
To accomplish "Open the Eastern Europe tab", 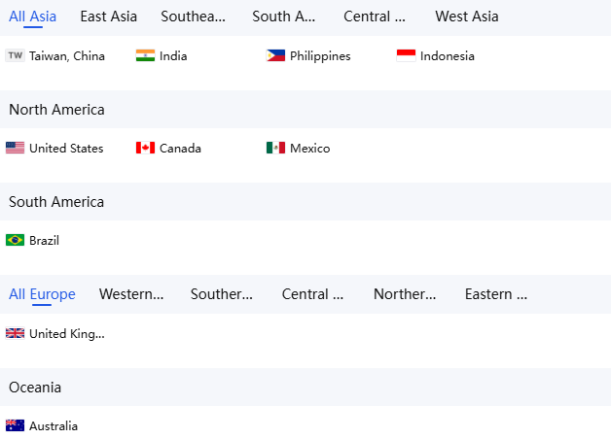I will pyautogui.click(x=495, y=294).
